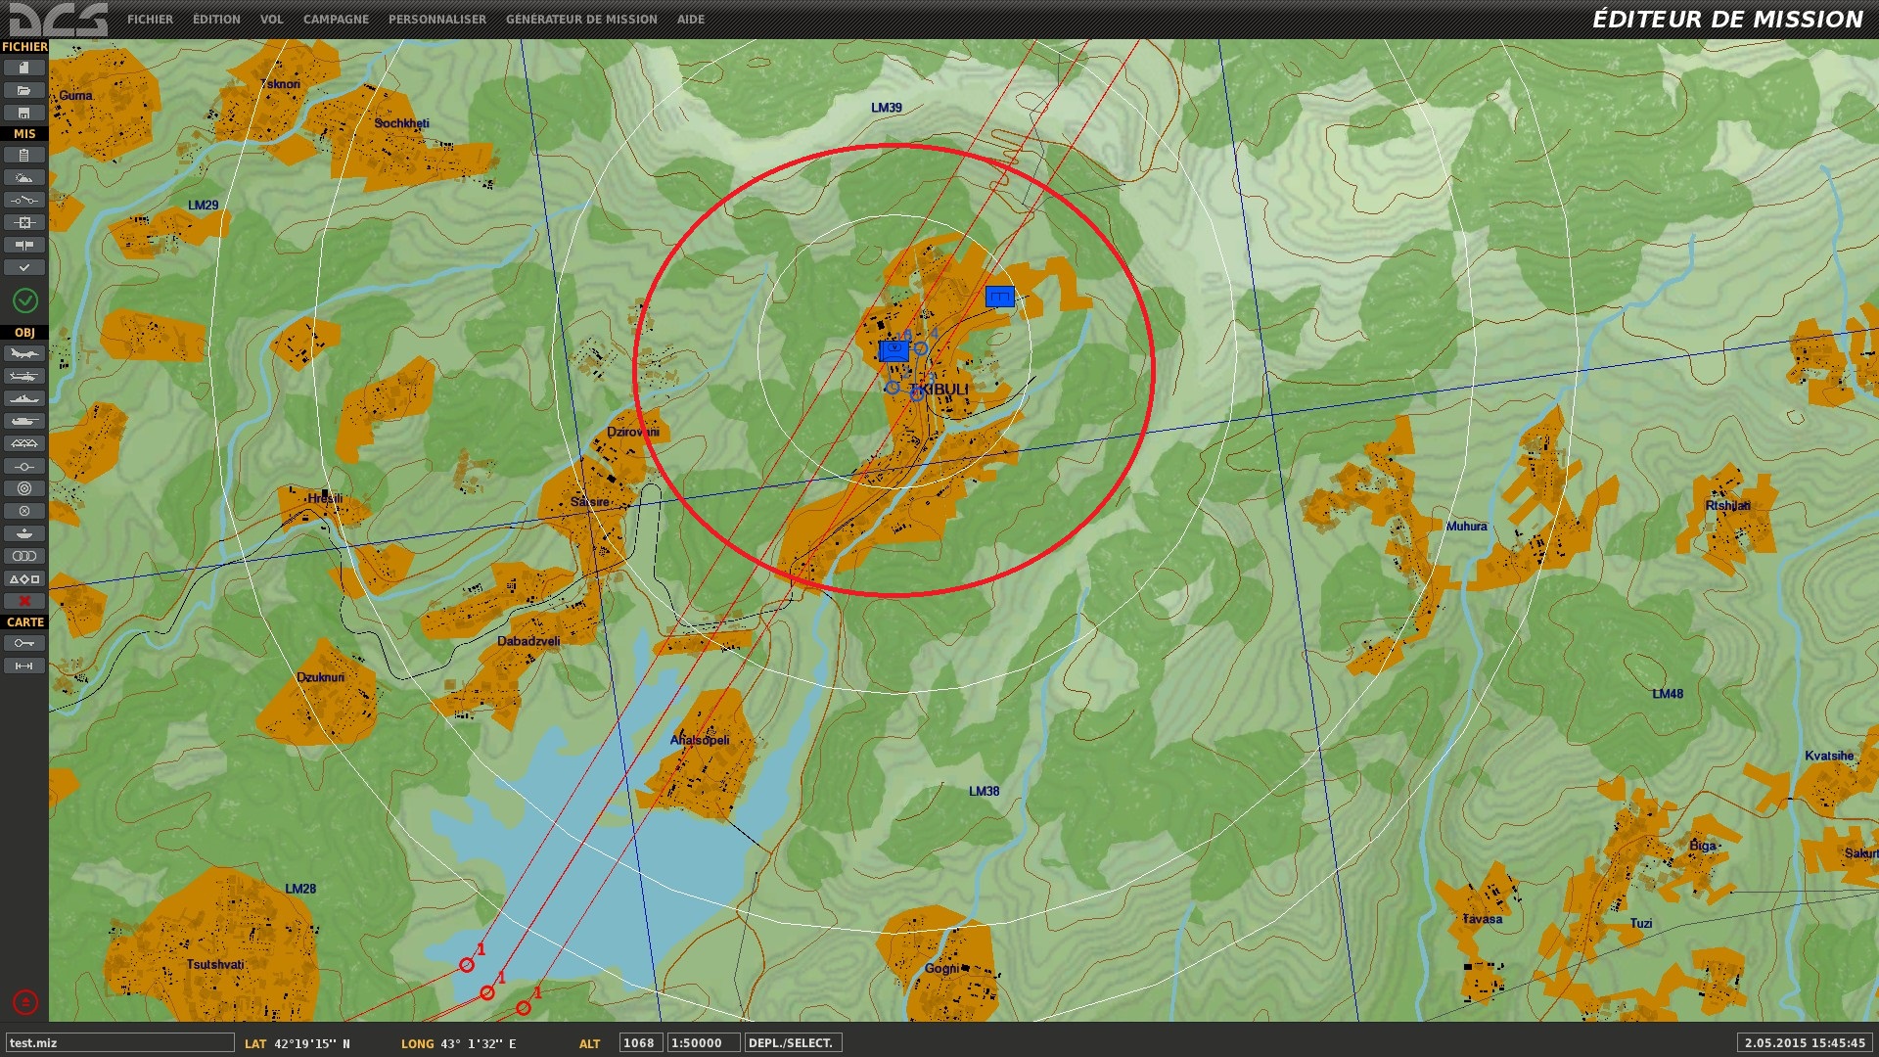The height and width of the screenshot is (1057, 1879).
Task: Click the altitude value 1068 field
Action: click(x=640, y=1043)
